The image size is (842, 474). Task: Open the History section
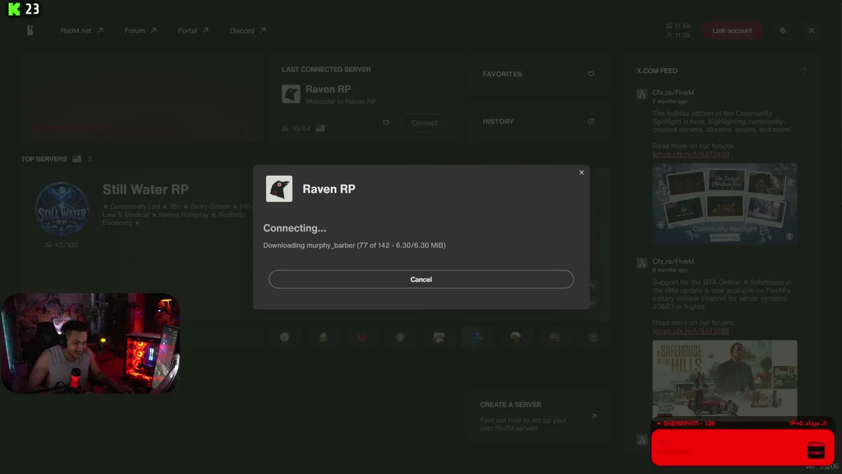point(538,121)
